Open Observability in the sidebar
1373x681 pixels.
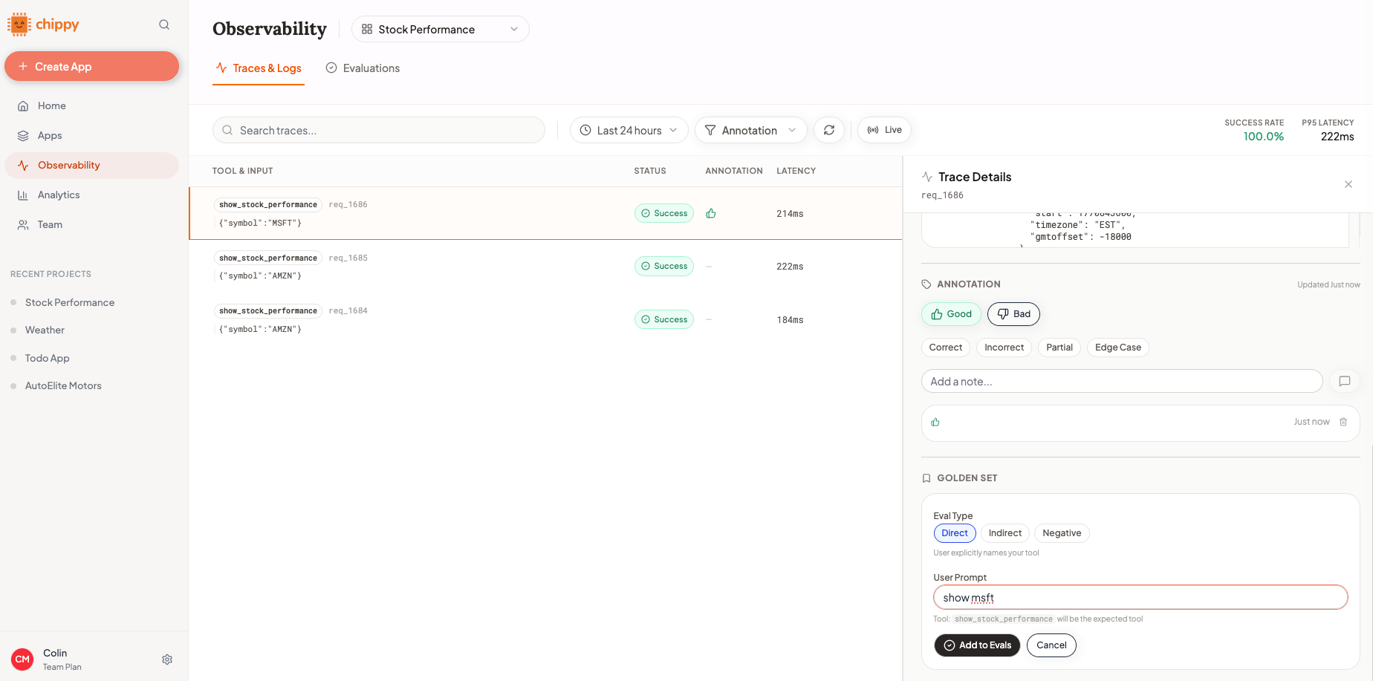click(92, 166)
